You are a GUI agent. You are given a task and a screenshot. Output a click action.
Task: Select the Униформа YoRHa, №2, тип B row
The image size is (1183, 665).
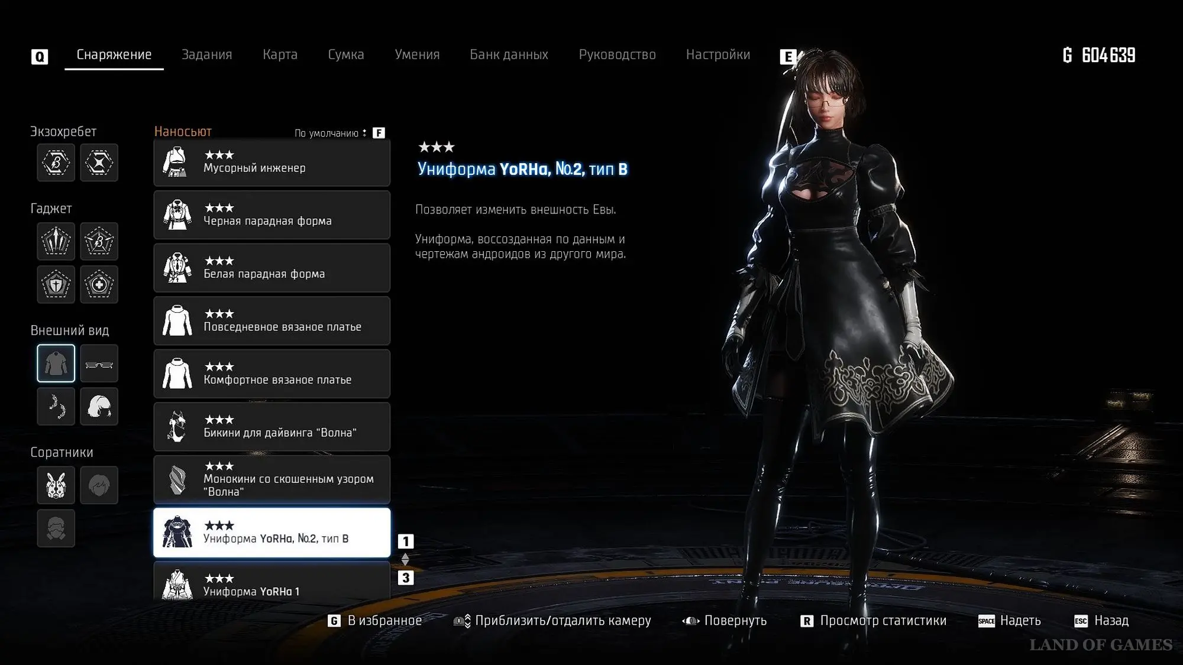tap(272, 533)
